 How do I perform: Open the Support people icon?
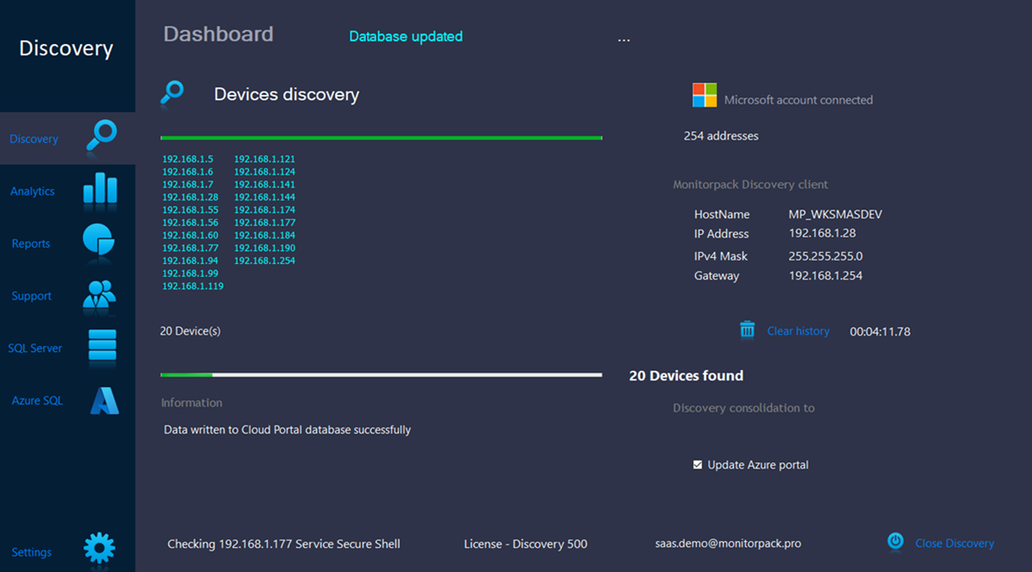tap(99, 294)
